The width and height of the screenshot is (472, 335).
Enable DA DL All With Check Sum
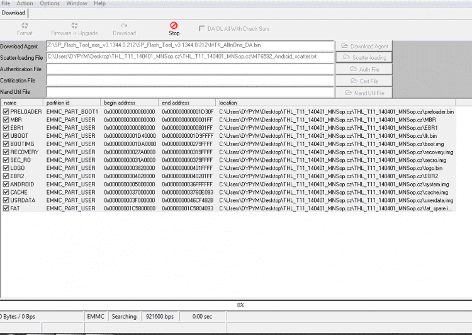click(x=202, y=28)
